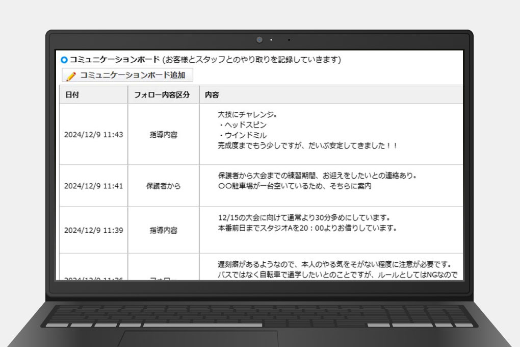The width and height of the screenshot is (520, 347).
Task: Select the フォロー内容区分 column header
Action: pyautogui.click(x=163, y=95)
